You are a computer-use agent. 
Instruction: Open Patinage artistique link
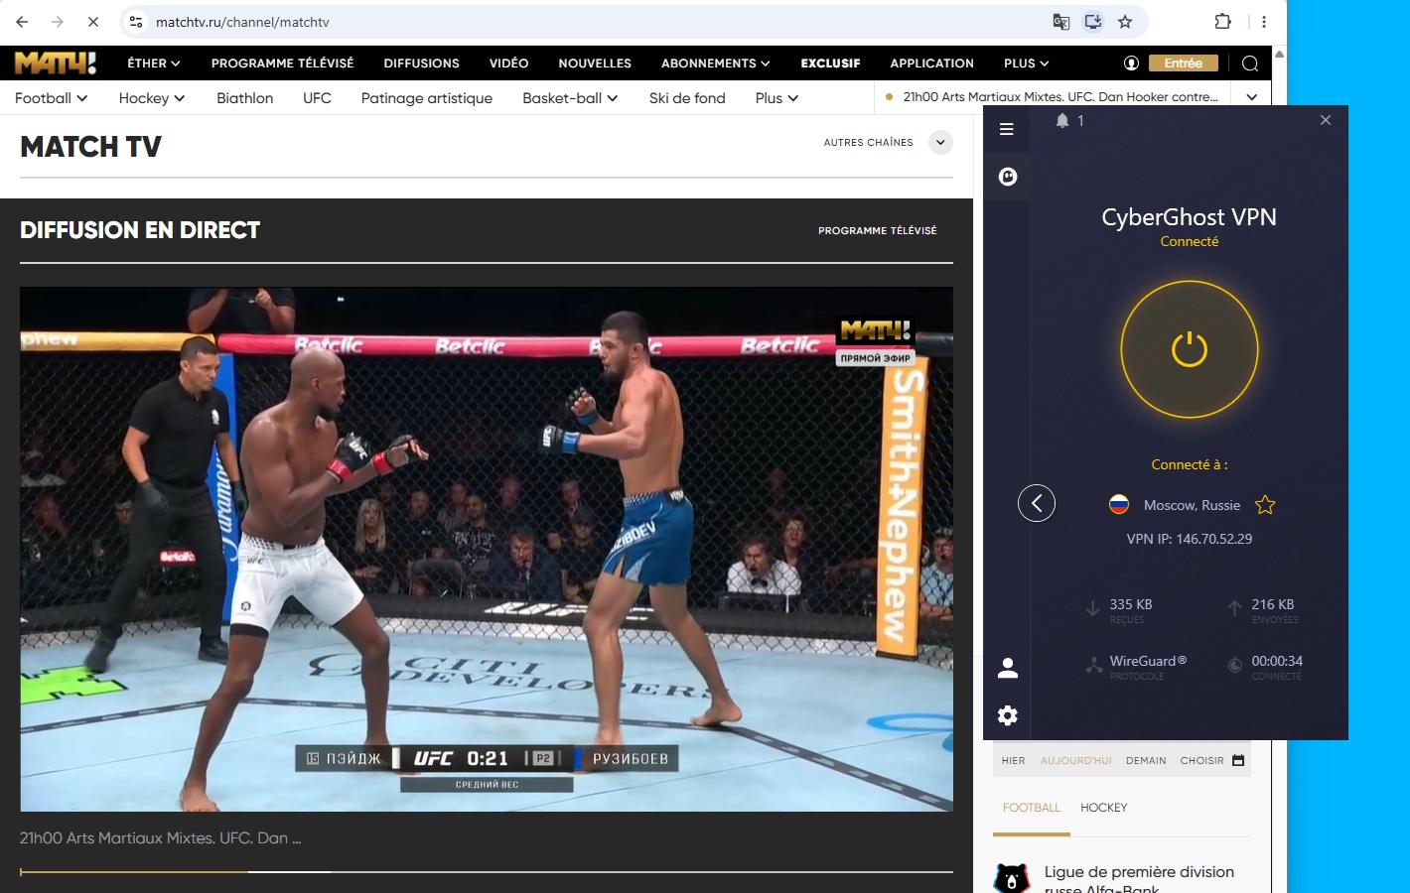tap(427, 97)
